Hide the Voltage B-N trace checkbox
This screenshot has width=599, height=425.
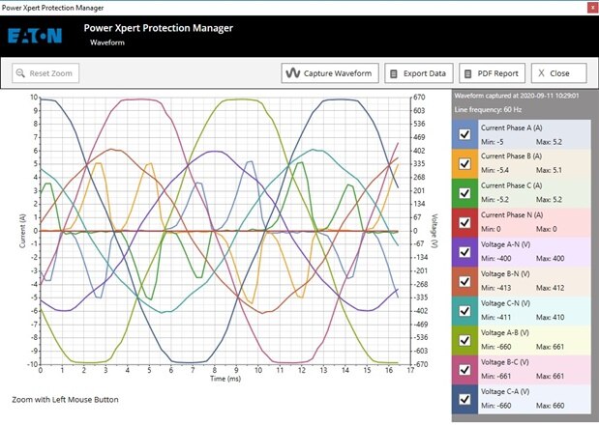pyautogui.click(x=464, y=281)
